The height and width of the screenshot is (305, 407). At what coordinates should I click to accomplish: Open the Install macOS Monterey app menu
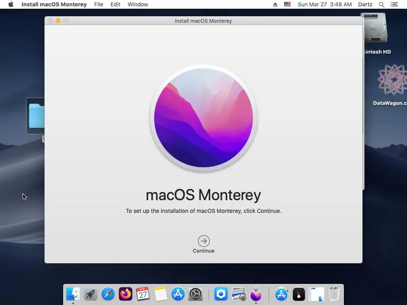[54, 4]
